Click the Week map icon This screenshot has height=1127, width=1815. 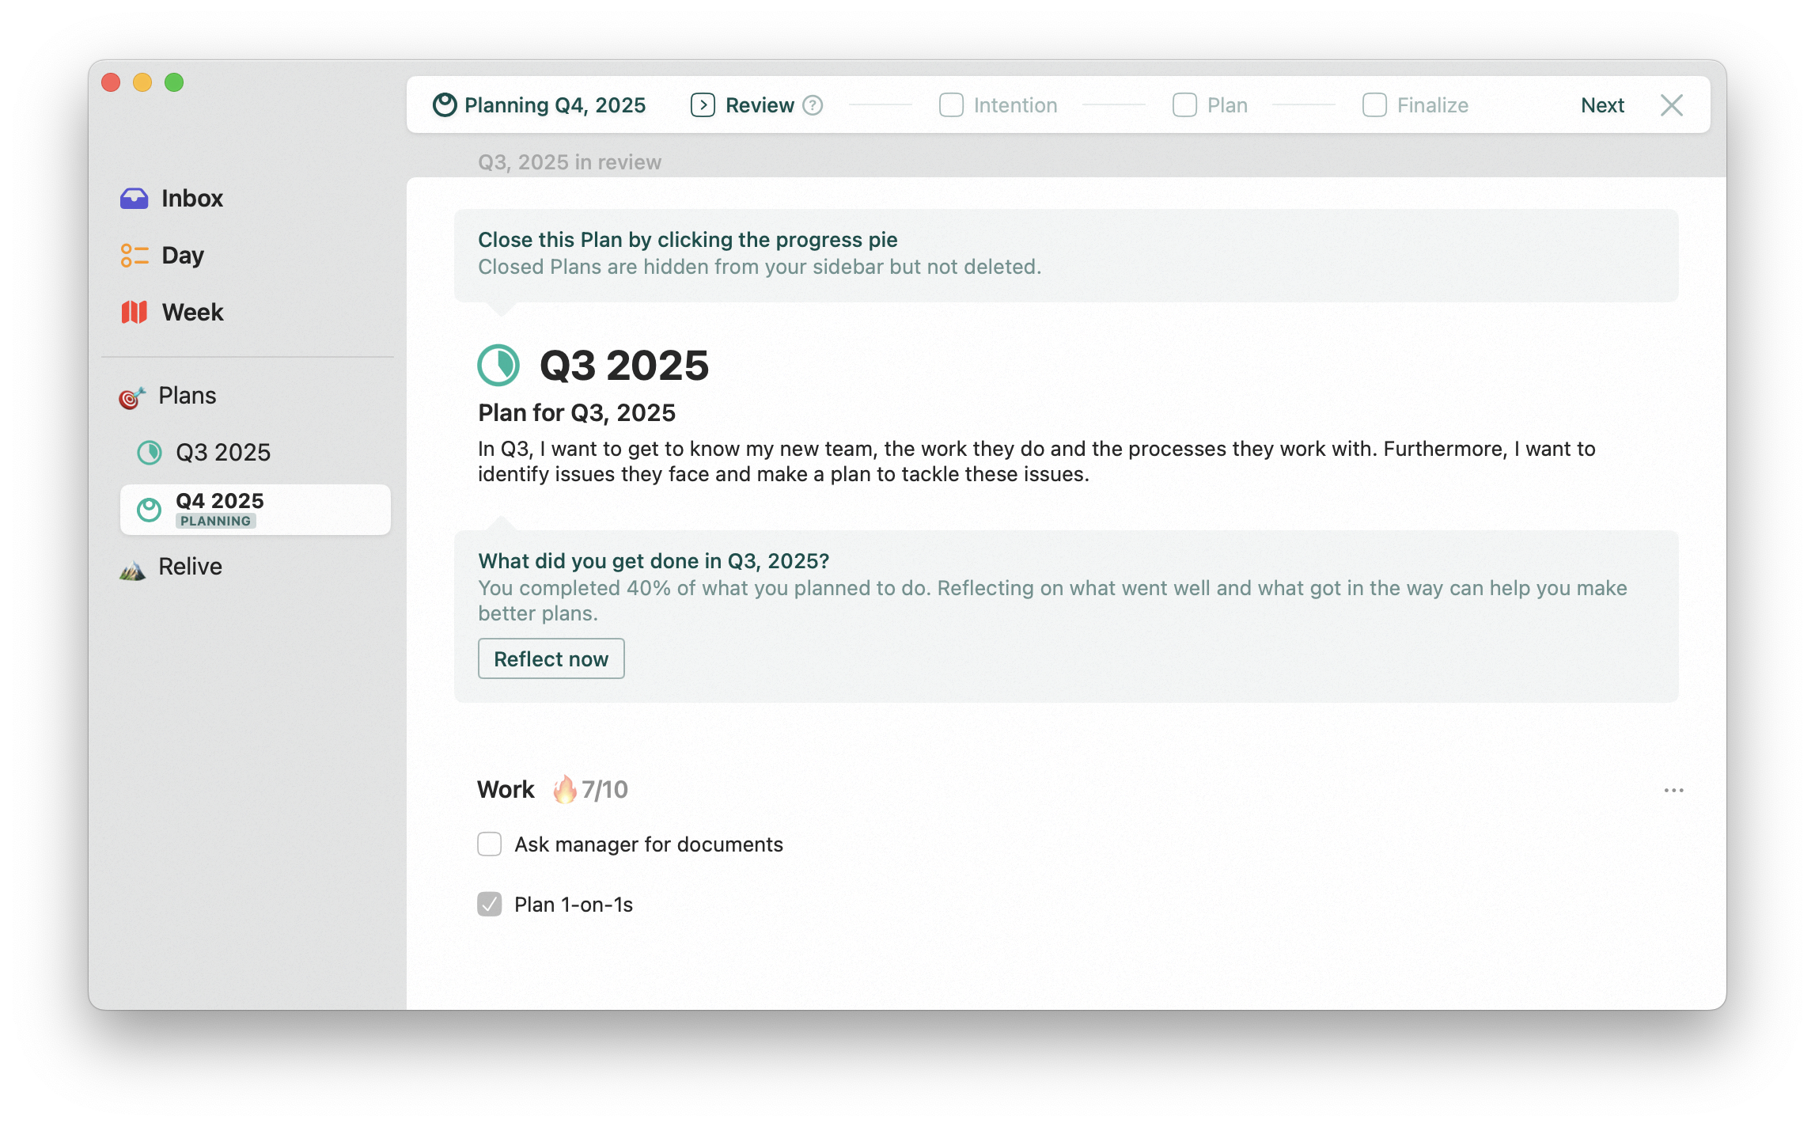(x=134, y=312)
